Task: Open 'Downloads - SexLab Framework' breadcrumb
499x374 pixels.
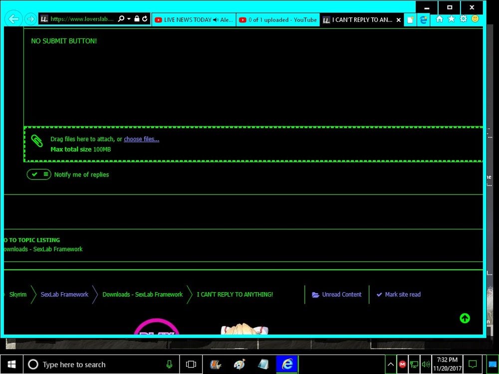Action: tap(143, 295)
